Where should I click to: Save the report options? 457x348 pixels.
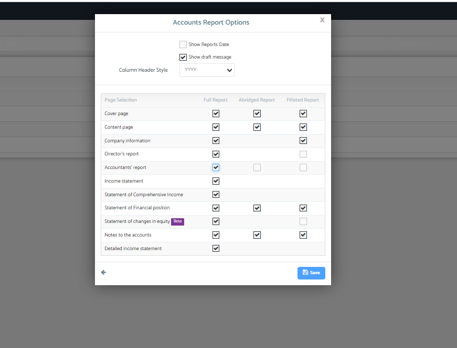point(311,273)
